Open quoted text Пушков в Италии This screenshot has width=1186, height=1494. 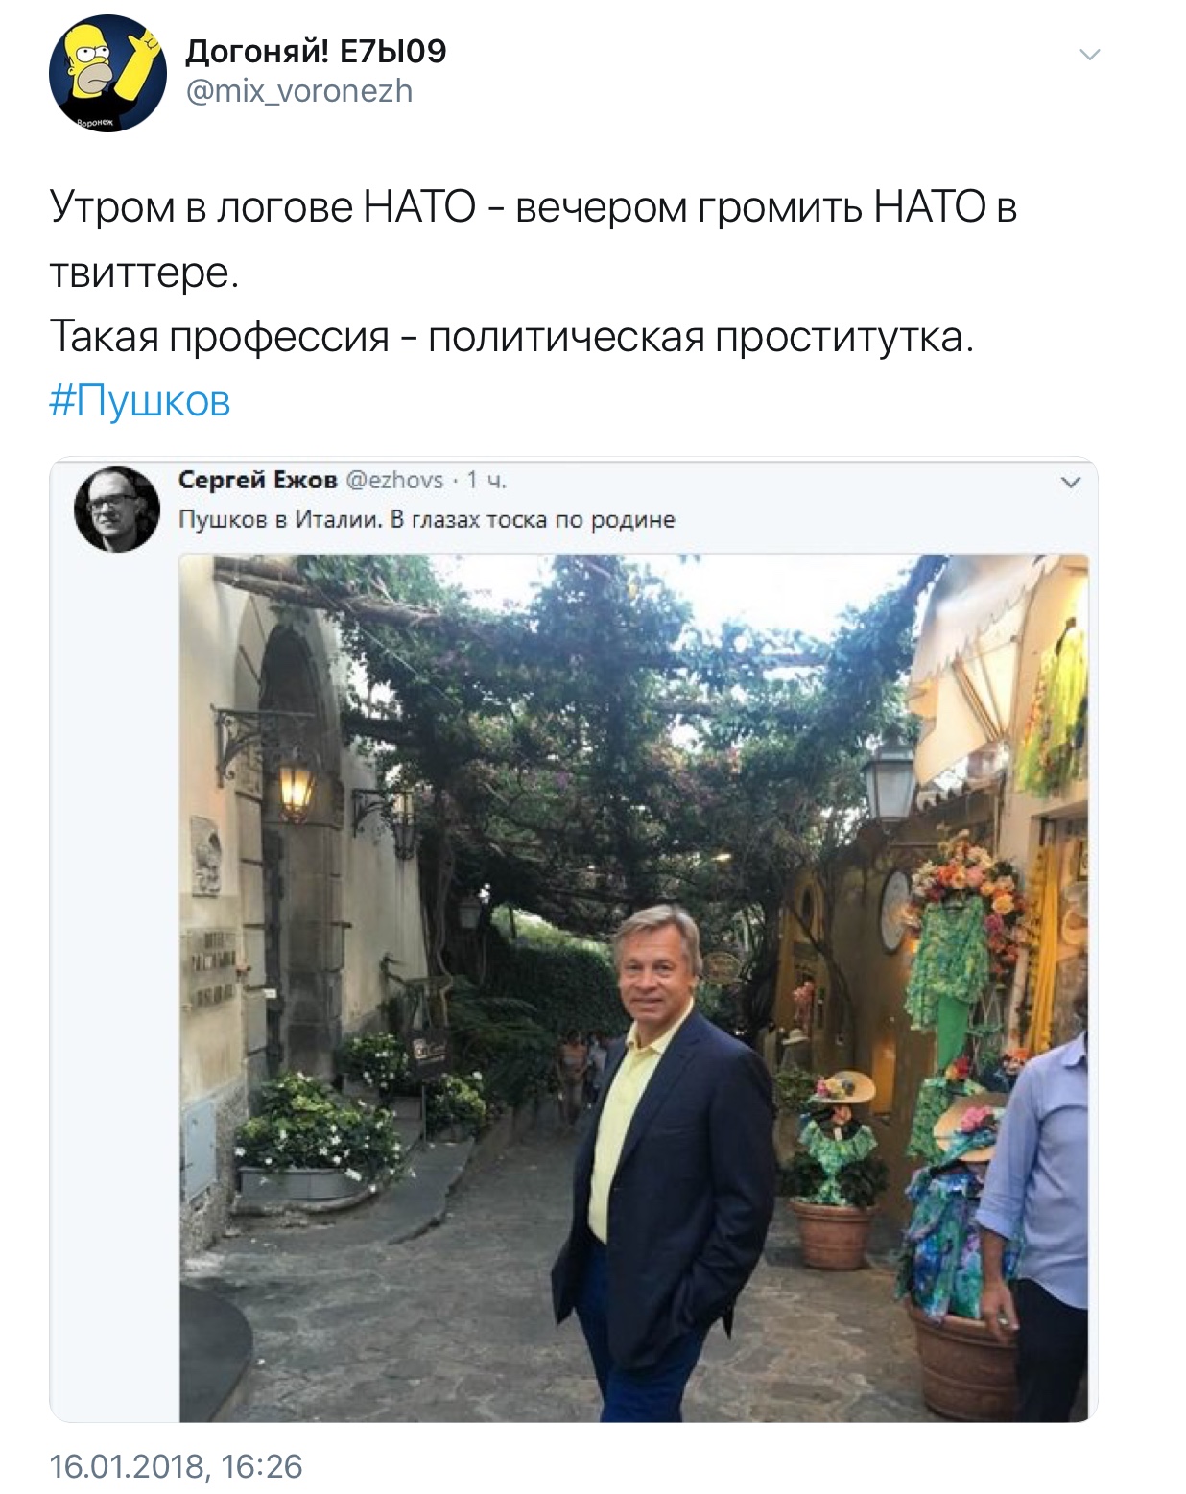(x=281, y=519)
